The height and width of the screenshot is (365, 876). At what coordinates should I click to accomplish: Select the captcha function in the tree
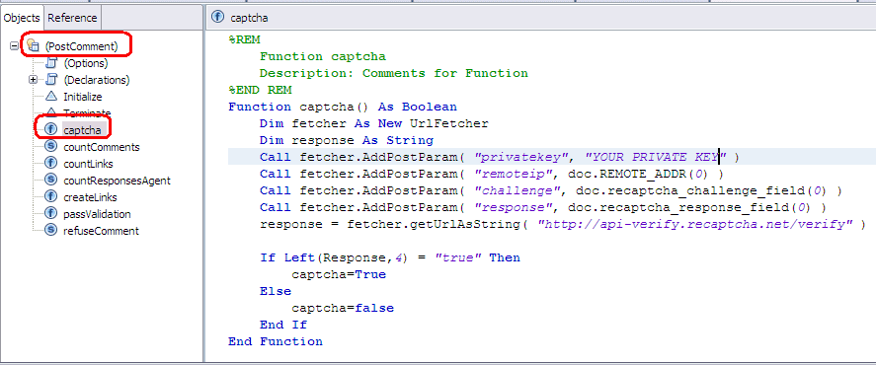coord(82,130)
